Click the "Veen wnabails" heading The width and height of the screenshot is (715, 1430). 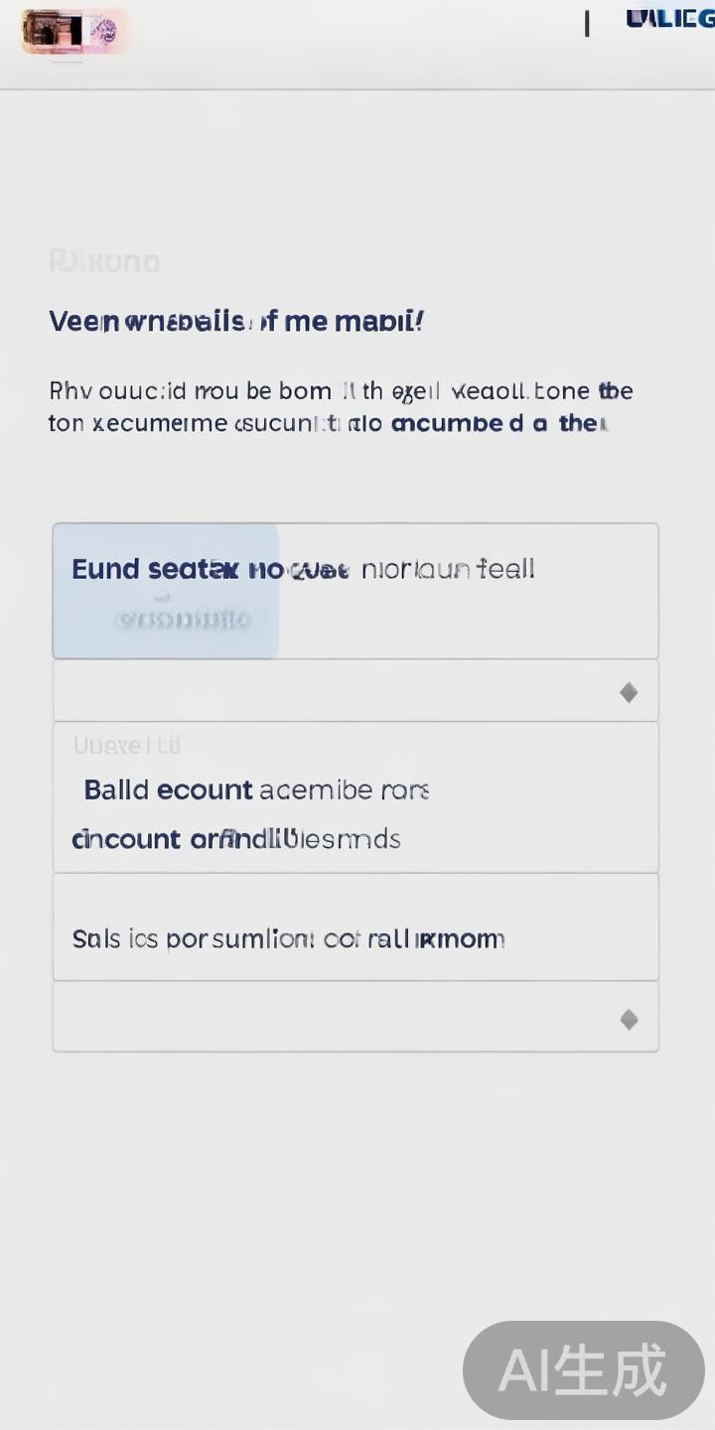236,322
